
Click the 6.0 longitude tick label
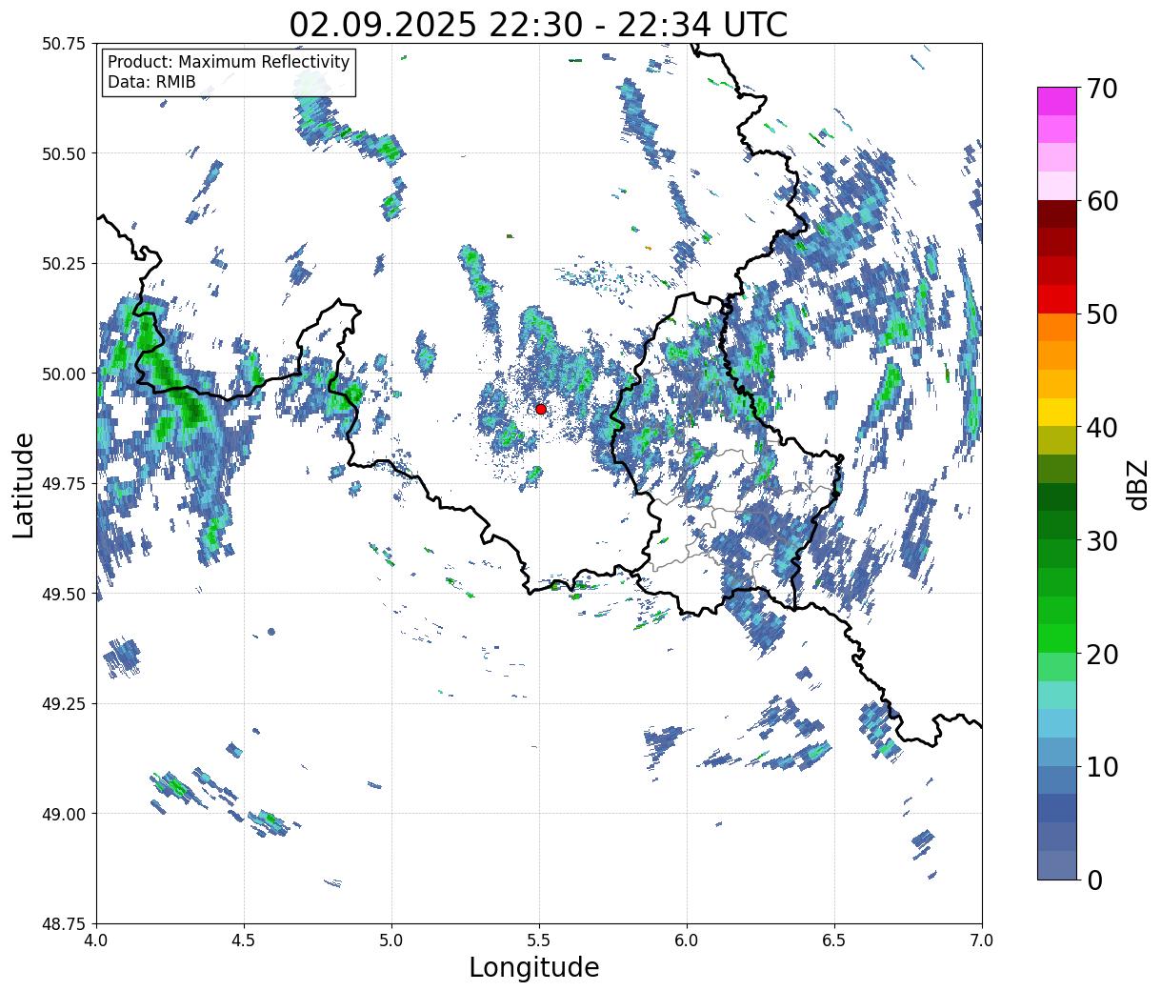[687, 940]
